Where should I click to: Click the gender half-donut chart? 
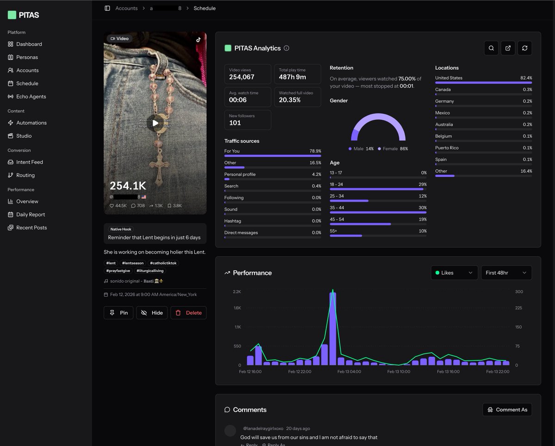tap(378, 127)
